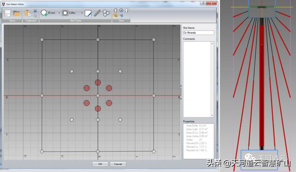Open the 25 mm hole diameter dropdown
This screenshot has width=296, height=172.
click(x=59, y=13)
